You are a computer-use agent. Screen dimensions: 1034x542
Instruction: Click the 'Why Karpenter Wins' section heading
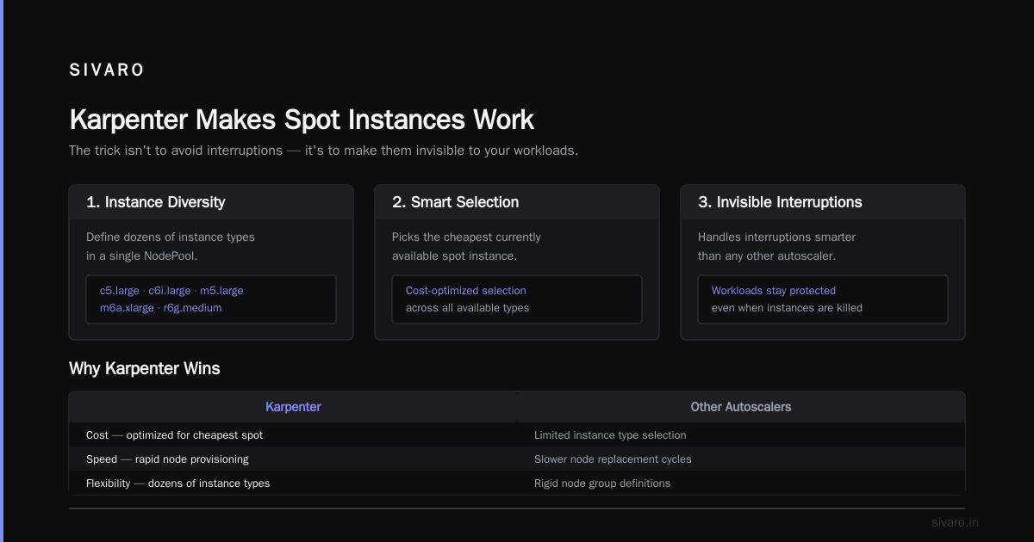144,369
